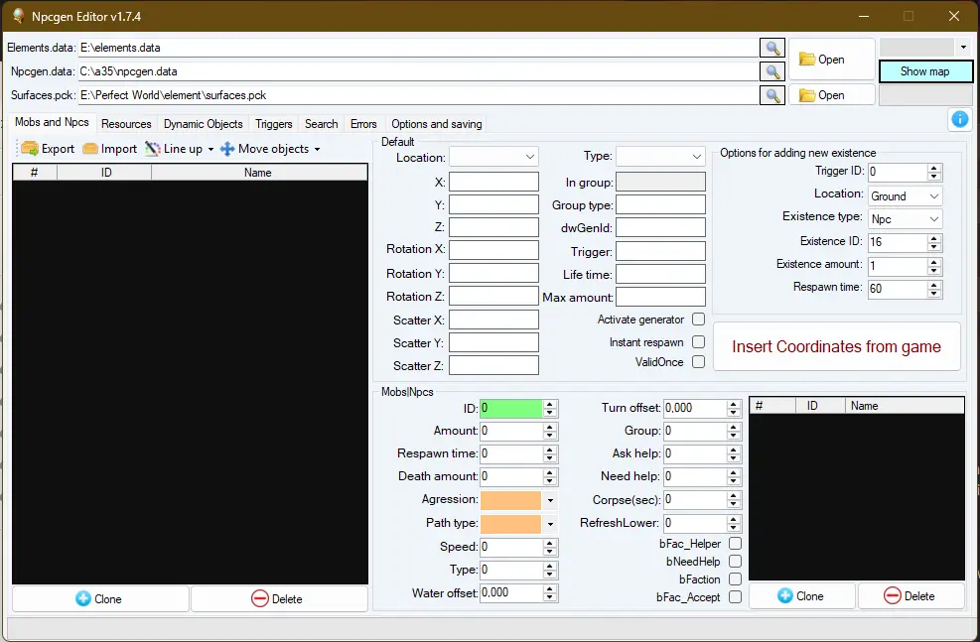Clone the mob in the Mobs|Npcs sub-list

tap(802, 595)
